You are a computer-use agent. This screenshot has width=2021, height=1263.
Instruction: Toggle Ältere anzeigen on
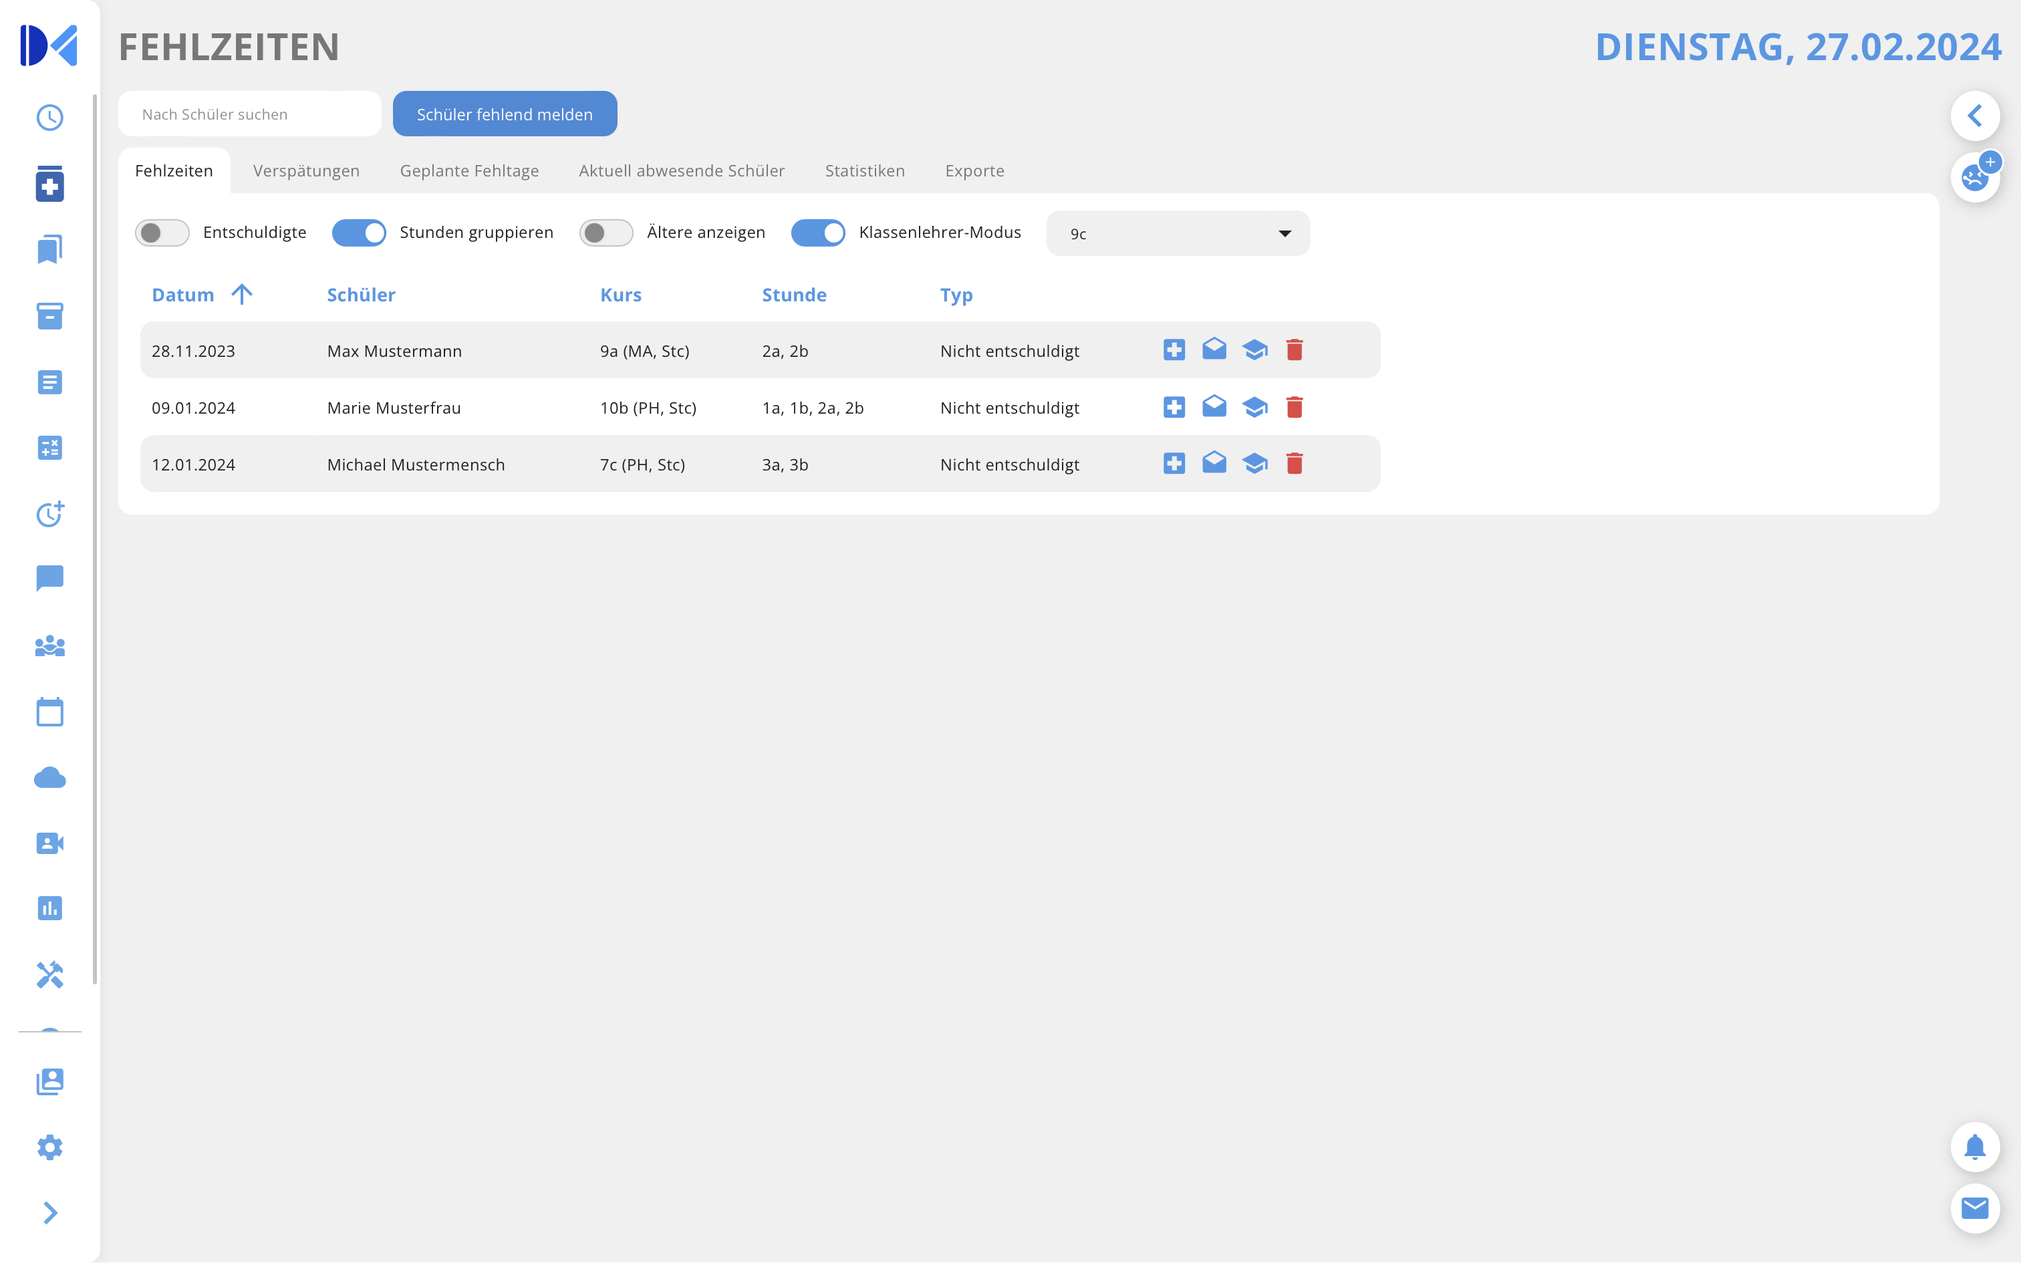(x=605, y=233)
